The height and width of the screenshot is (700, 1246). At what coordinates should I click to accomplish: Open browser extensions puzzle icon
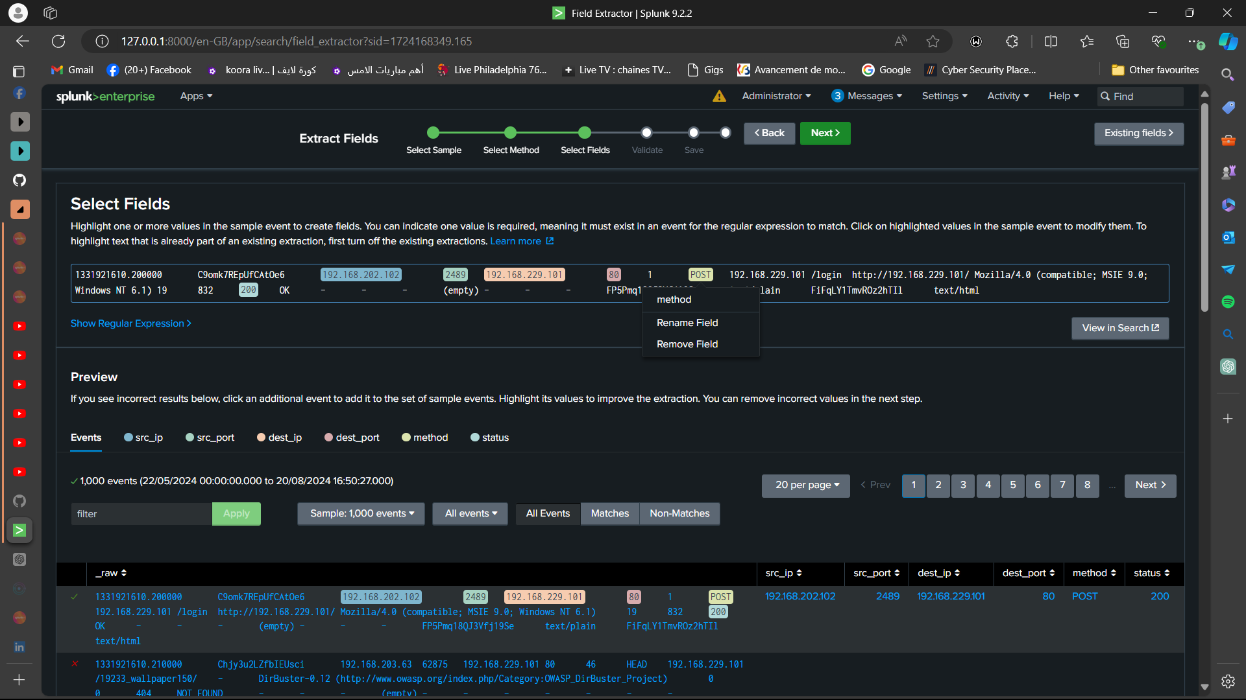(1012, 41)
